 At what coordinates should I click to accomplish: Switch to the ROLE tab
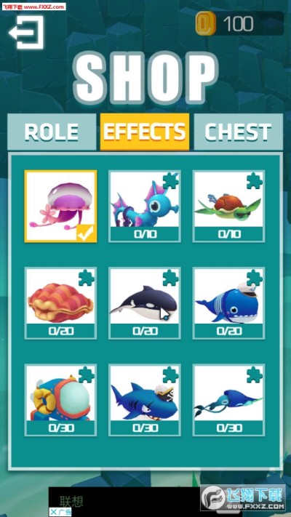52,132
